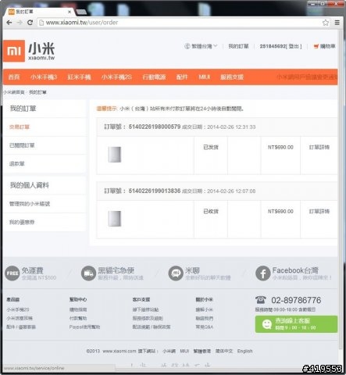The height and width of the screenshot is (375, 346).
Task: Click the Mi chat bubble icon
Action: pyautogui.click(x=176, y=273)
